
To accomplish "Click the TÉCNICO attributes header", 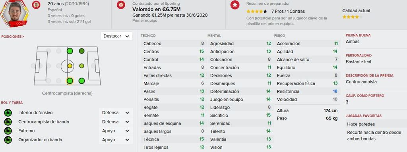I will (x=148, y=36).
